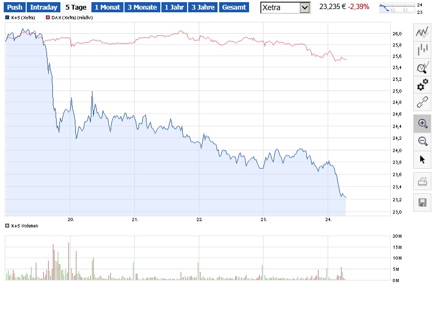Image resolution: width=434 pixels, height=328 pixels.
Task: Open the chart analysis magnifier icon
Action: point(422,67)
